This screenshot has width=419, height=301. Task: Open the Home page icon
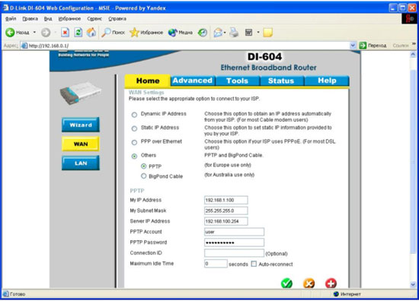pyautogui.click(x=91, y=33)
